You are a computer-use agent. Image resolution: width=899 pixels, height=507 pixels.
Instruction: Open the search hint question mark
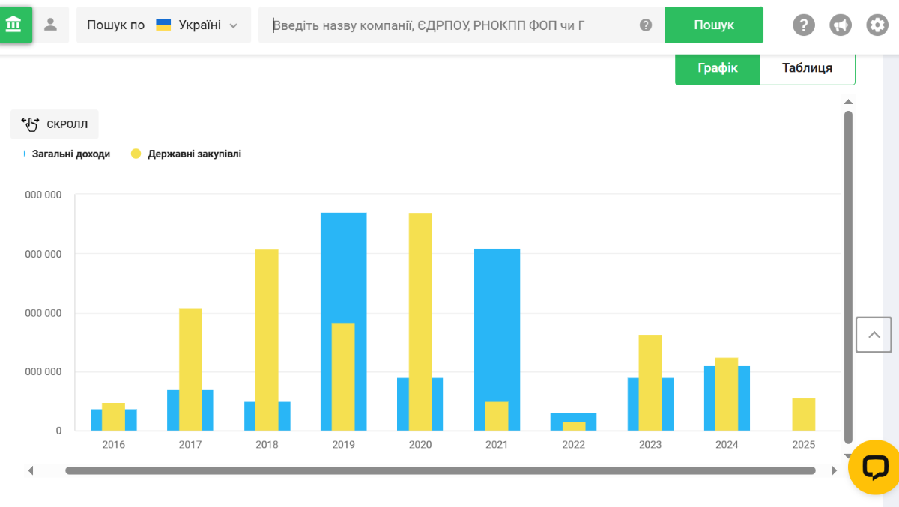click(646, 25)
